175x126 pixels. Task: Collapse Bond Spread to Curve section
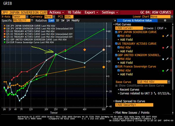114,101
